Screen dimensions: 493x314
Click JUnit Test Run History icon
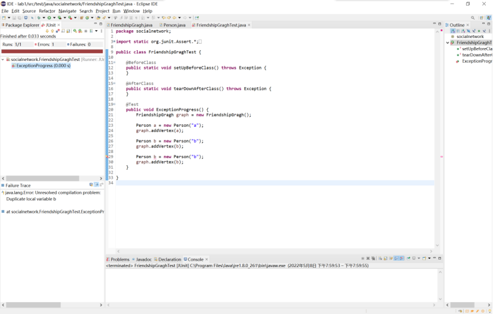pos(91,31)
